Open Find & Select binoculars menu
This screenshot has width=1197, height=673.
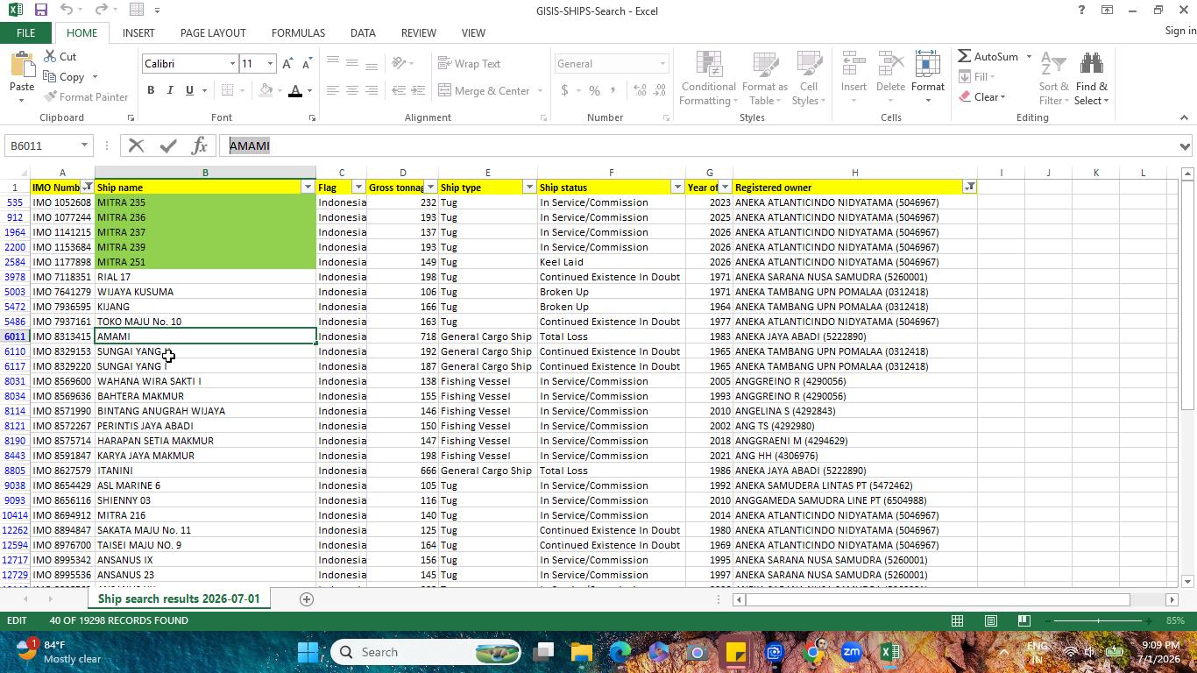click(x=1092, y=79)
